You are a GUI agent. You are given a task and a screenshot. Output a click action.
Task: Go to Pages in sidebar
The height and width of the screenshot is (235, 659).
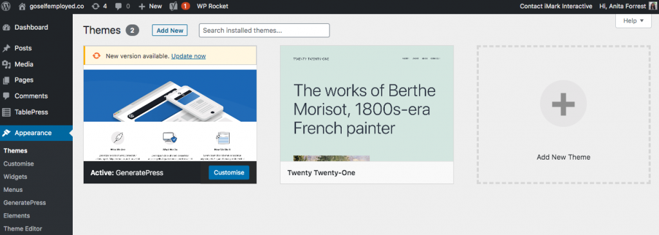(24, 80)
